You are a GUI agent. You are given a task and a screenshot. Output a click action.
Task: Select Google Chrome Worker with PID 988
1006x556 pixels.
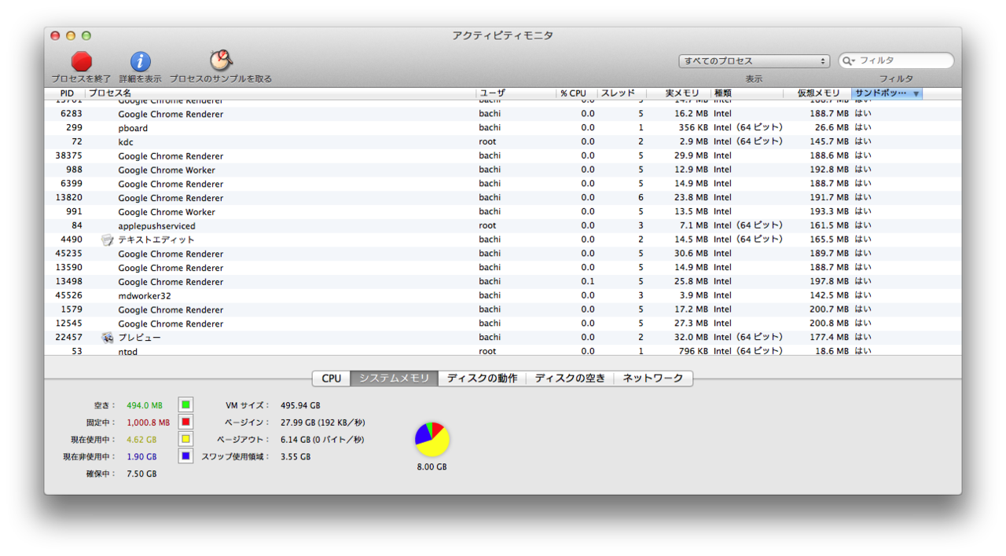click(503, 170)
